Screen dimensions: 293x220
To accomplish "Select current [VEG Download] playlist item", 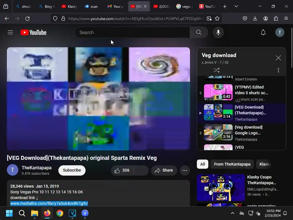I will pyautogui.click(x=241, y=113).
